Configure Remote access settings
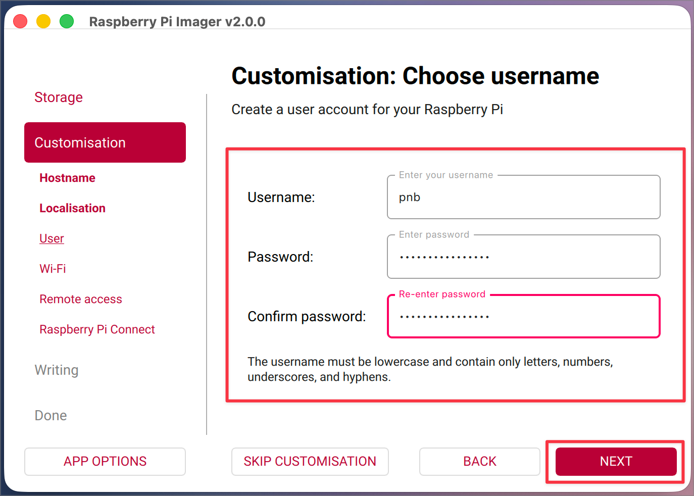 coord(80,299)
